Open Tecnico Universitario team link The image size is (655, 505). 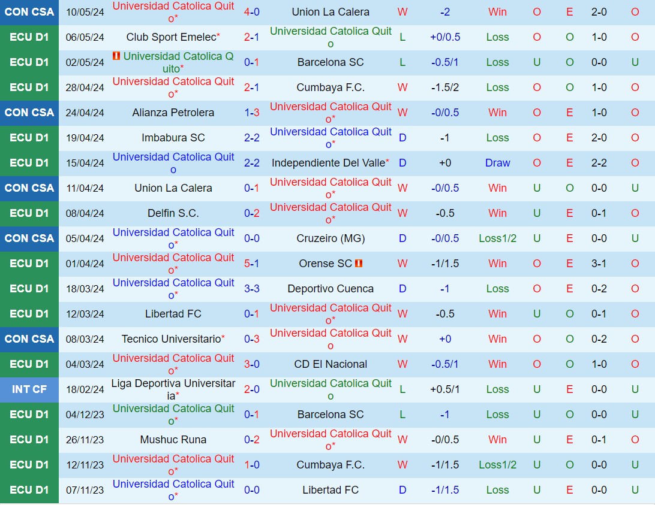point(172,339)
